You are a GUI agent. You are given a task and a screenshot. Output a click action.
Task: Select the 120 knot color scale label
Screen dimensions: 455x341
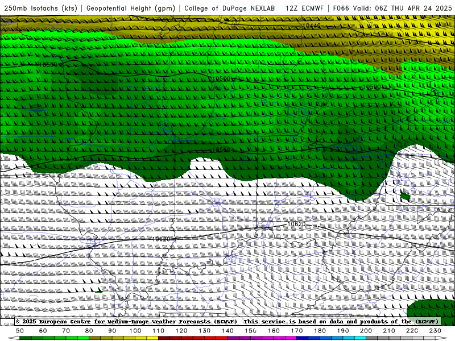181,331
